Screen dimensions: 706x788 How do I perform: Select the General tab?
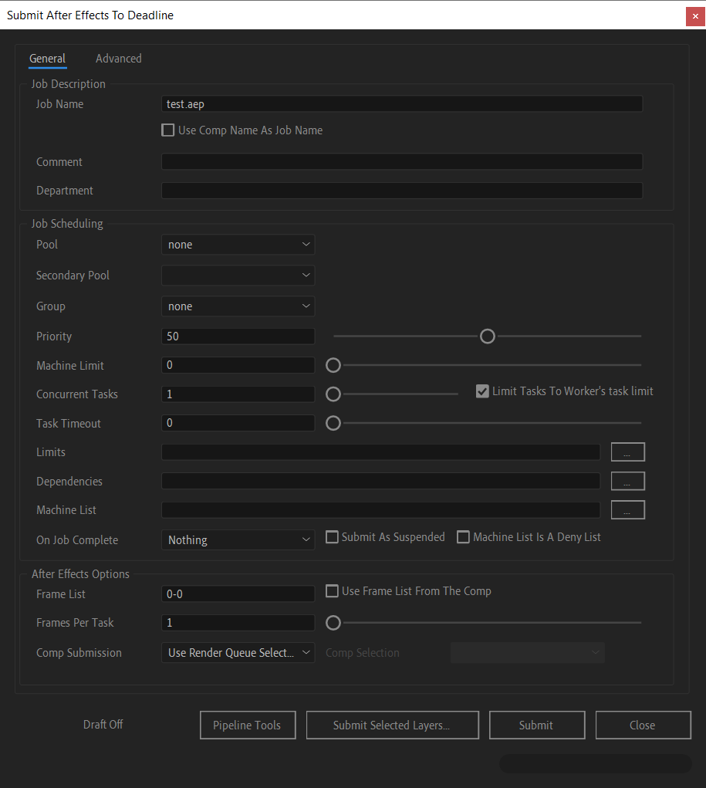coord(47,59)
